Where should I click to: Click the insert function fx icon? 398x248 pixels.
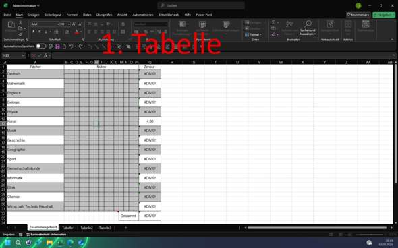tap(45, 55)
